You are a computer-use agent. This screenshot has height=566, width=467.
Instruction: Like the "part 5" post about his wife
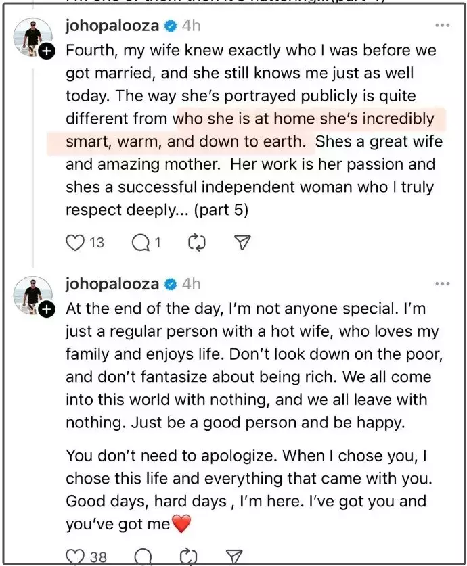tap(74, 242)
